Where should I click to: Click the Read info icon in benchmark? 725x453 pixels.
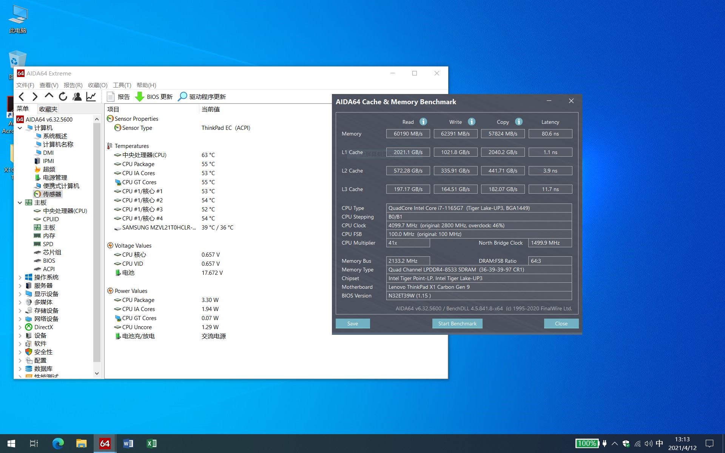tap(423, 122)
